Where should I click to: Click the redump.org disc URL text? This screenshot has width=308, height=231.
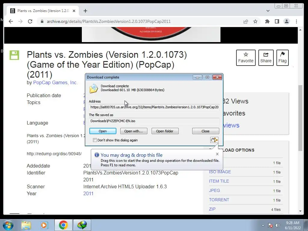54,154
